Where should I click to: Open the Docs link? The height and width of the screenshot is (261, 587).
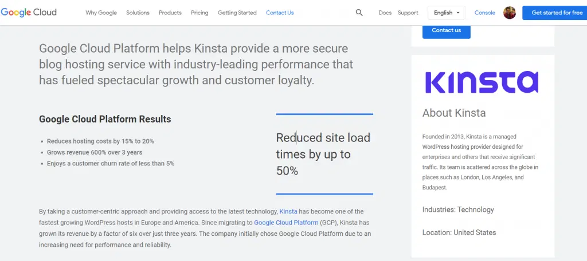click(385, 13)
